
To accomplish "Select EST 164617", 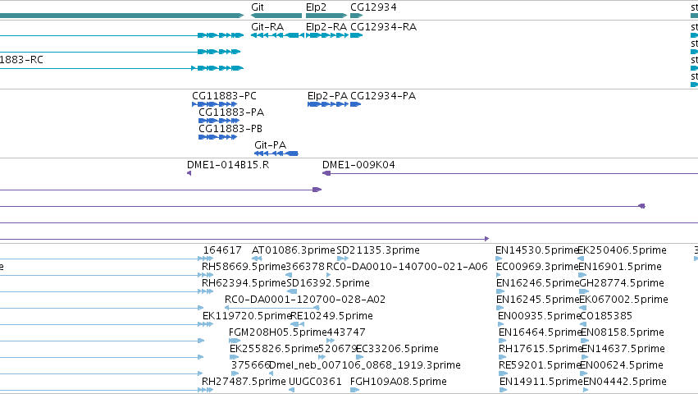I will click(222, 250).
